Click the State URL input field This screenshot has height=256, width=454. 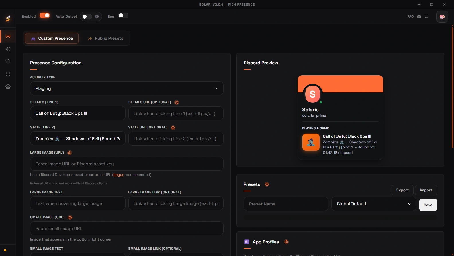tap(176, 139)
